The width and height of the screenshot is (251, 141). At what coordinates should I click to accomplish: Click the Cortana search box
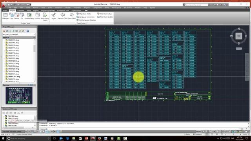(x=29, y=138)
